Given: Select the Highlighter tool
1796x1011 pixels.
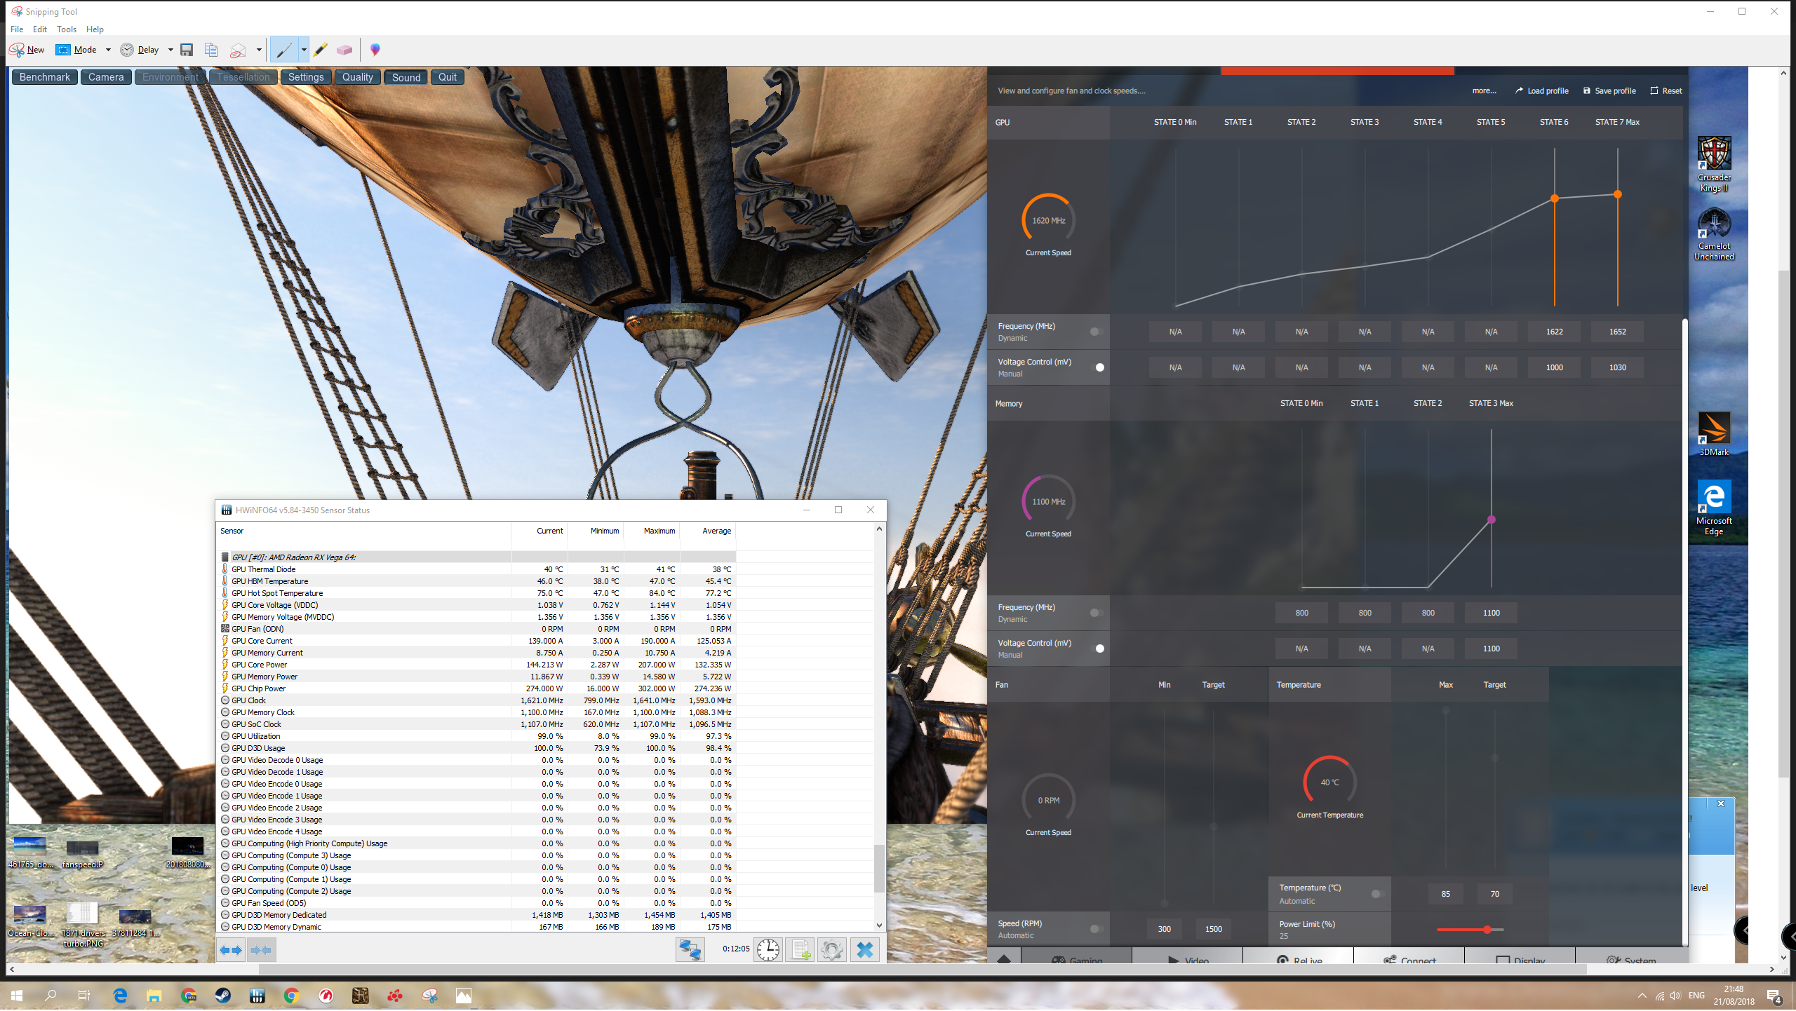Looking at the screenshot, I should coord(321,50).
